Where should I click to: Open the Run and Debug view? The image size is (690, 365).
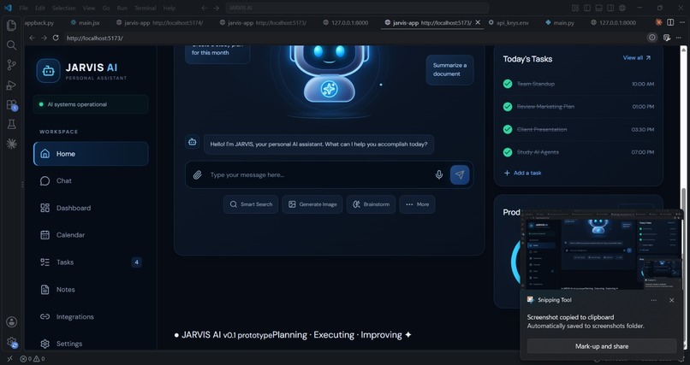tap(11, 85)
